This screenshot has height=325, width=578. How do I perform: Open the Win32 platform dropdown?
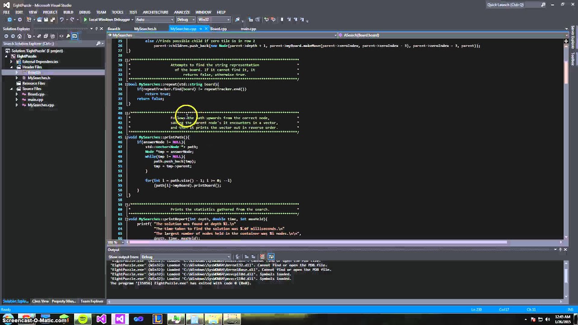coord(214,19)
